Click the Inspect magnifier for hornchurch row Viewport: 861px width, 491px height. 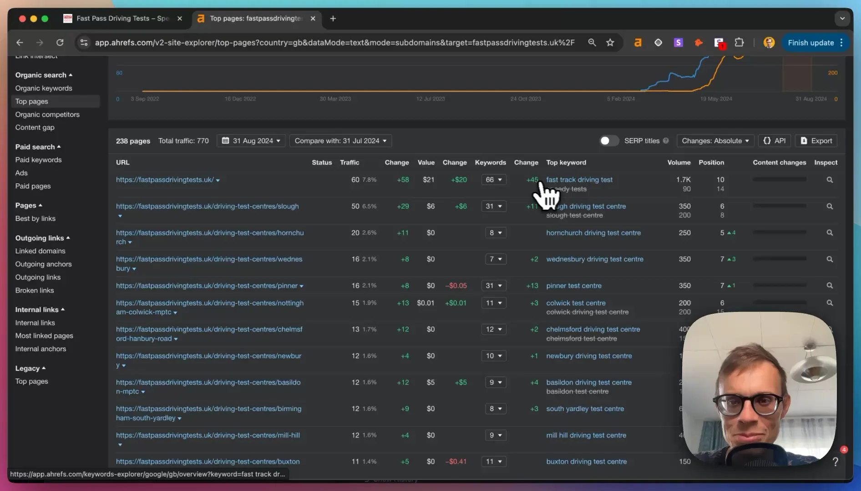(x=830, y=233)
